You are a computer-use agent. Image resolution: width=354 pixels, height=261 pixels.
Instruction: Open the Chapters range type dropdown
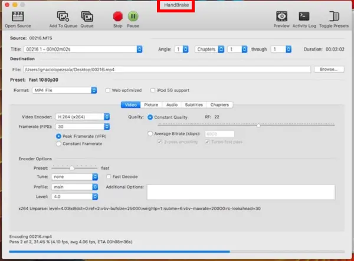tap(209, 49)
